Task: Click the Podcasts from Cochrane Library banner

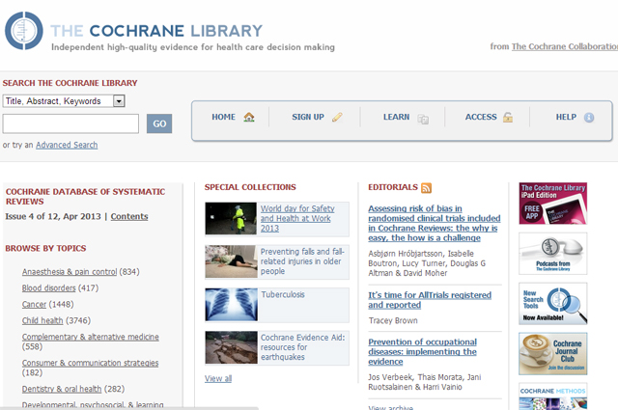Action: click(x=553, y=254)
